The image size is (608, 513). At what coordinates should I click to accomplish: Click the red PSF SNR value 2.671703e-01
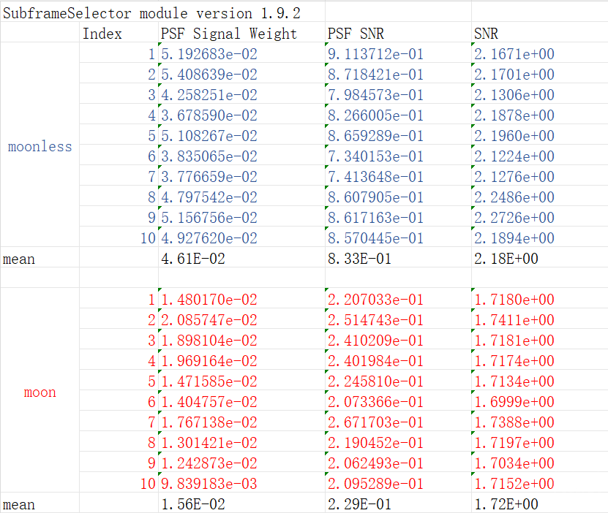click(375, 422)
